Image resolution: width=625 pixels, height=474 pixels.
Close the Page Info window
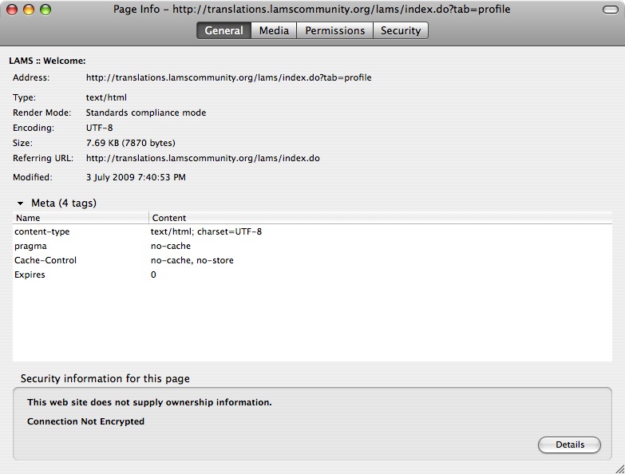[x=14, y=10]
